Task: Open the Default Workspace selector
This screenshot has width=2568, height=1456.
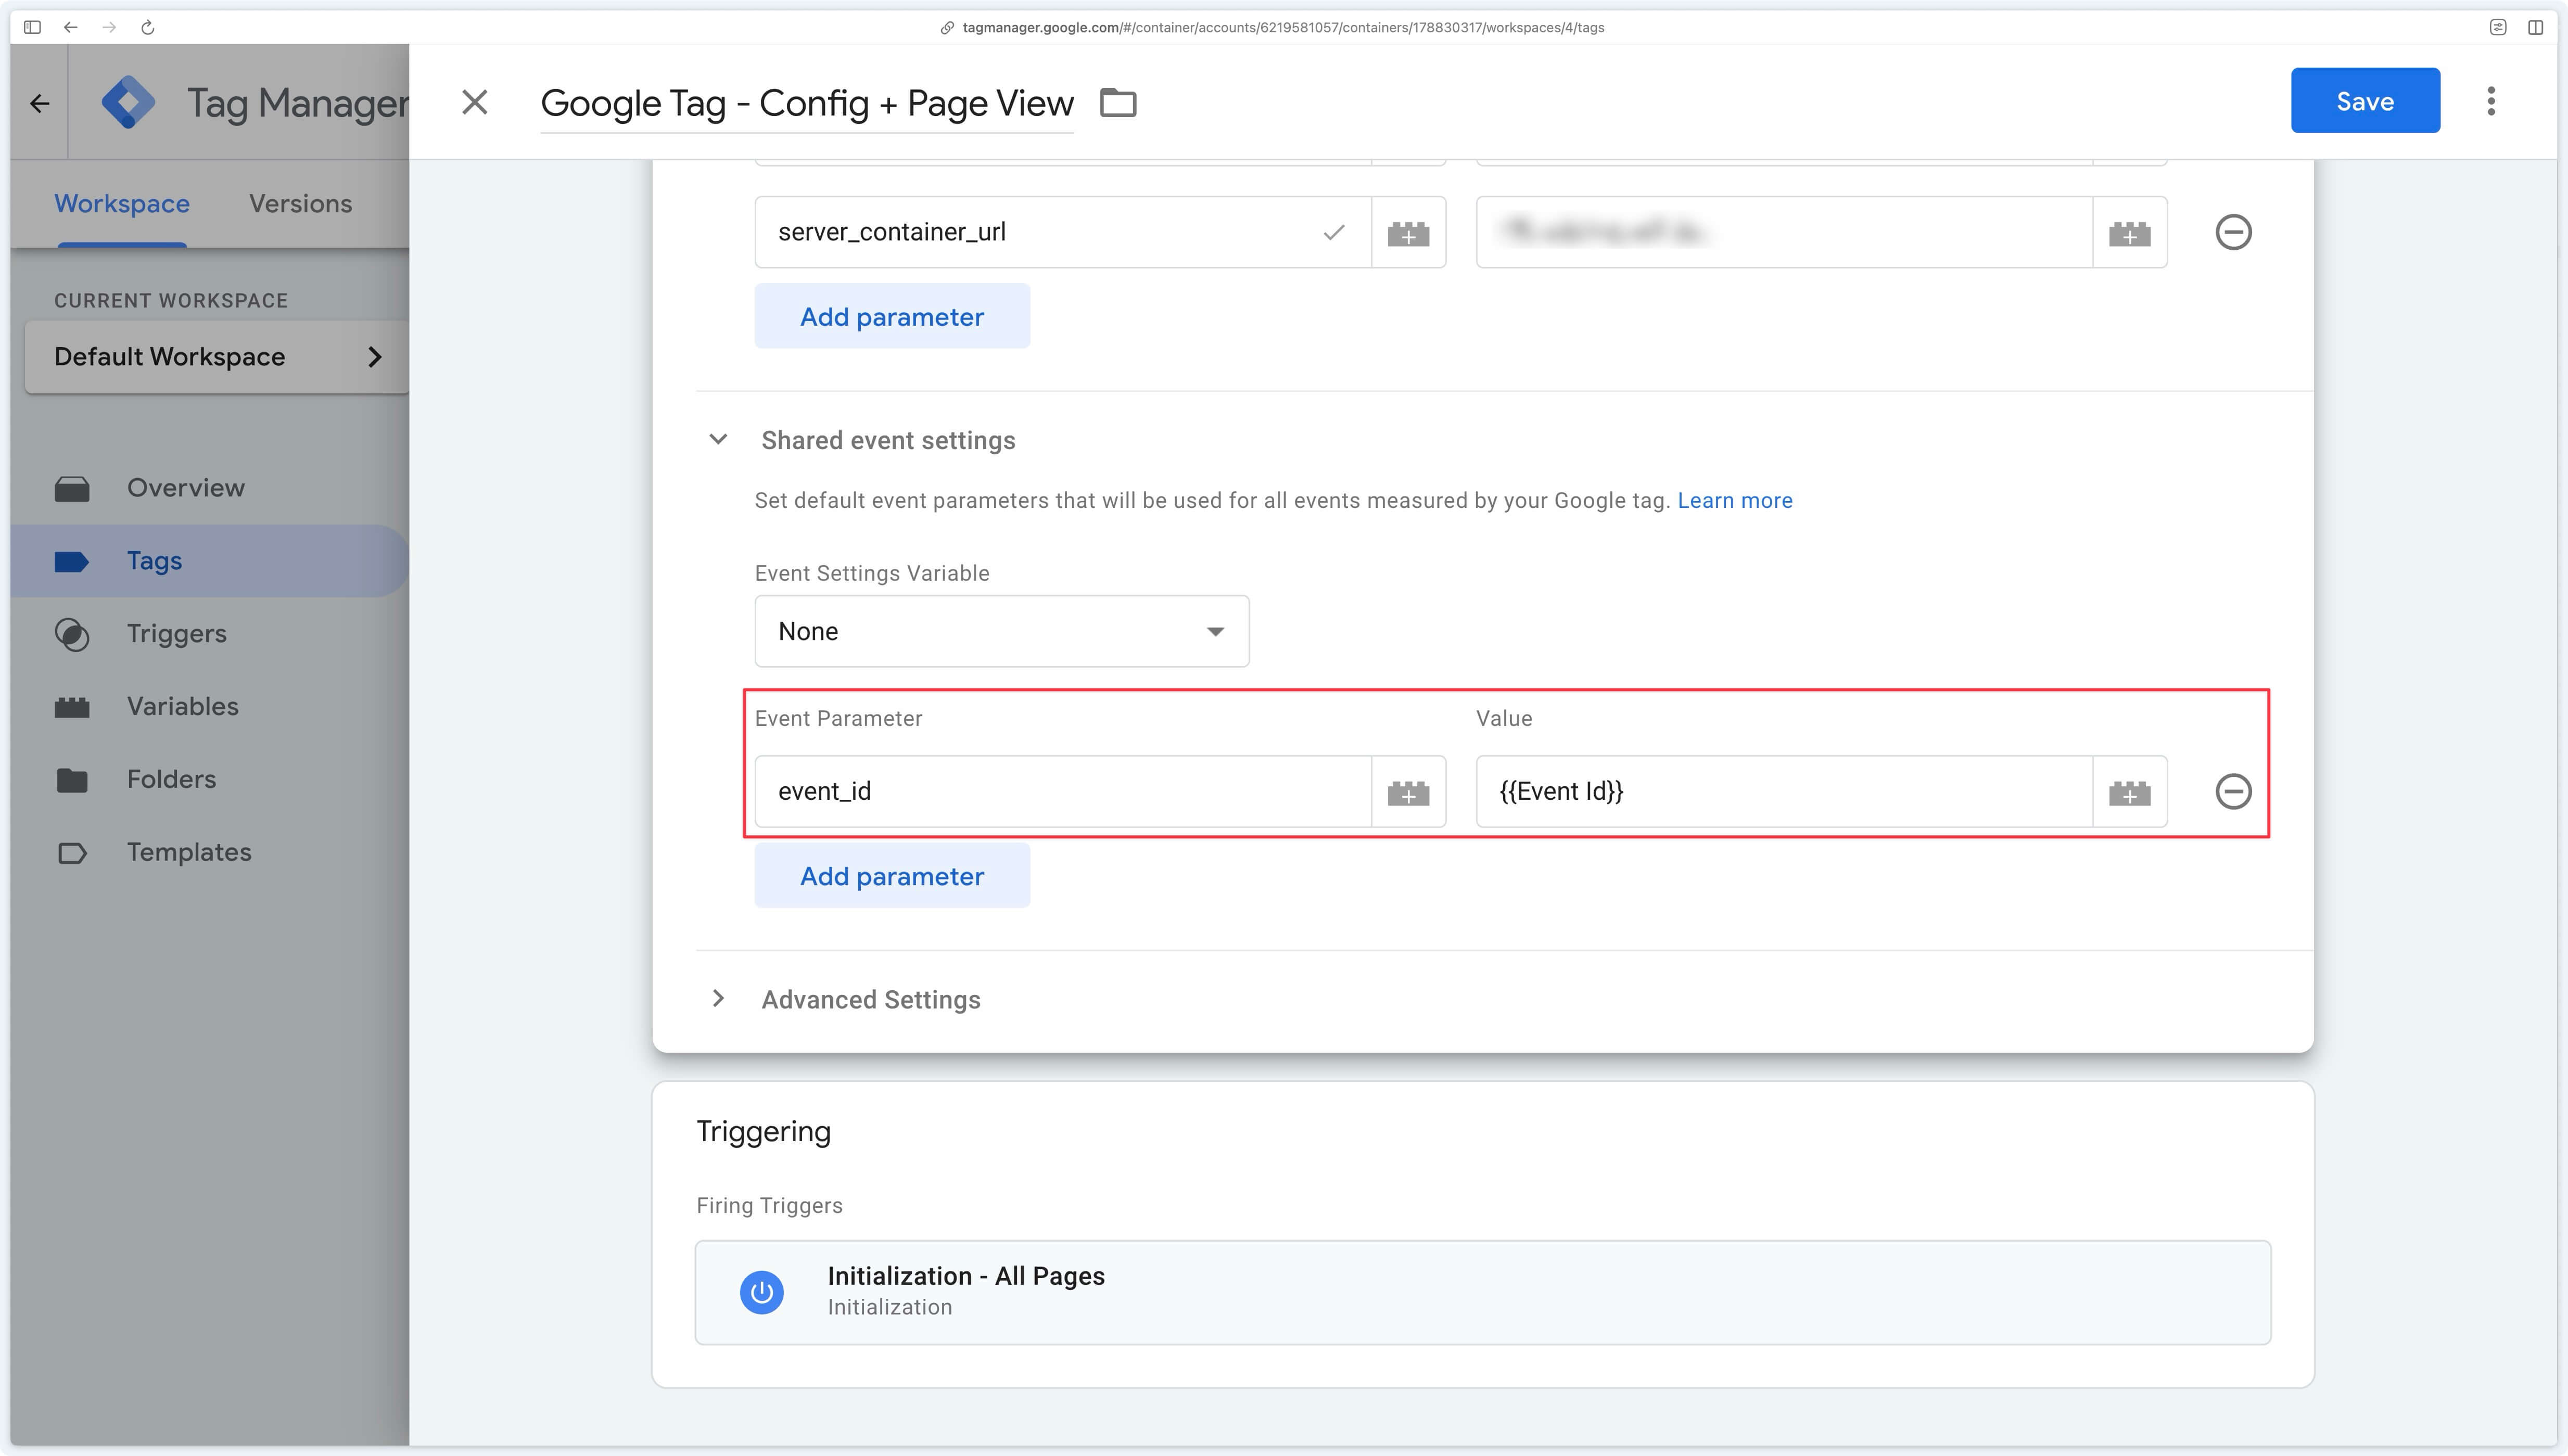Action: 217,357
